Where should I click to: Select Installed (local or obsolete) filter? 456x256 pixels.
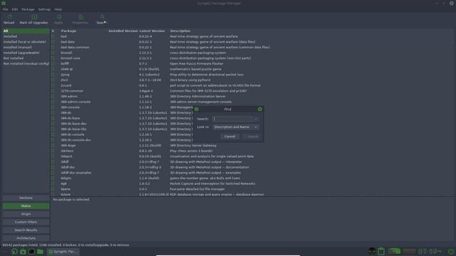pos(26,42)
